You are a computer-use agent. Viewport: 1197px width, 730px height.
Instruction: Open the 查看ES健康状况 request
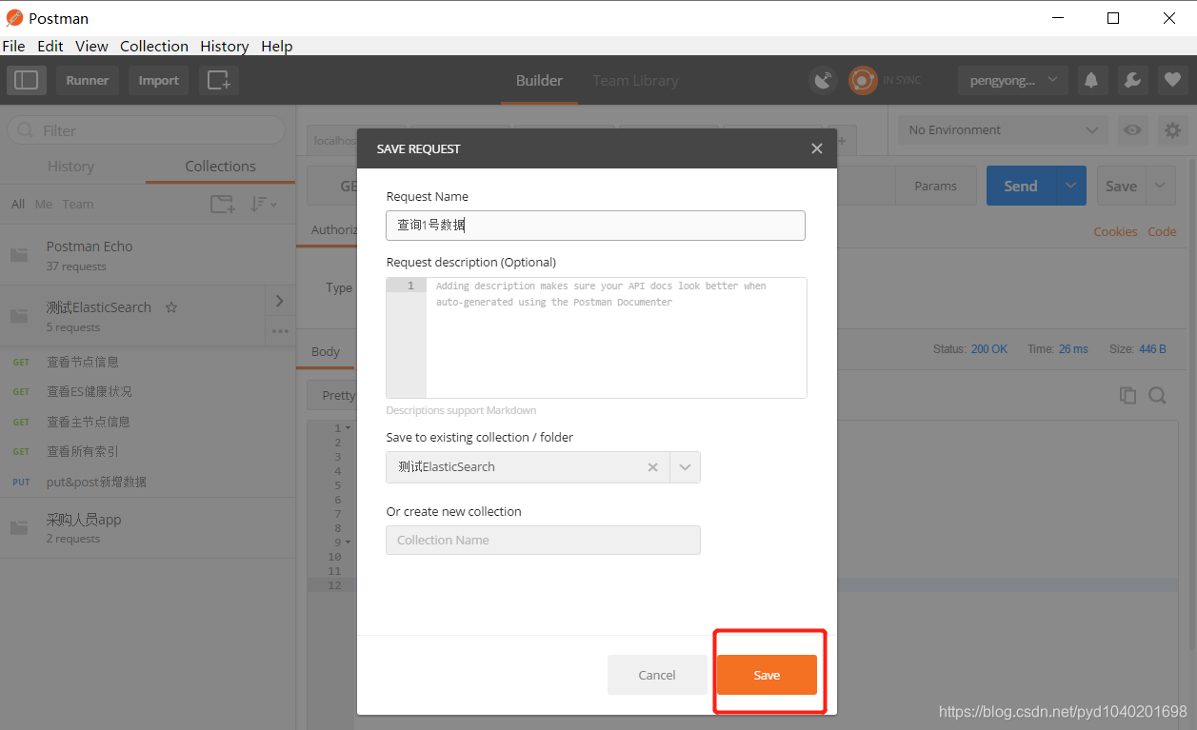[x=148, y=391]
